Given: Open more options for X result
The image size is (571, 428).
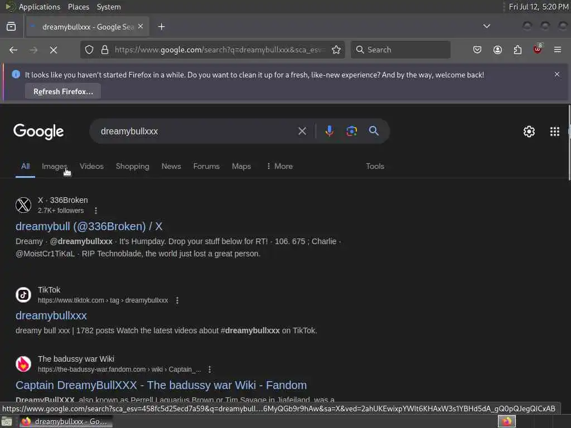Looking at the screenshot, I should pyautogui.click(x=96, y=210).
